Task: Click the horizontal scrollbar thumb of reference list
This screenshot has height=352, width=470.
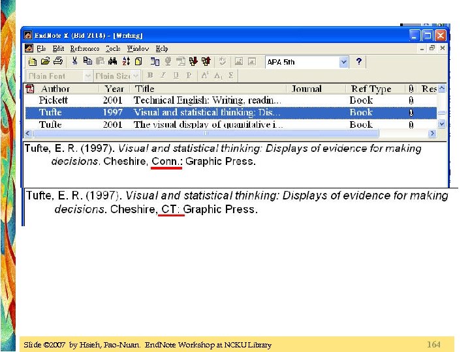Action: (206, 133)
